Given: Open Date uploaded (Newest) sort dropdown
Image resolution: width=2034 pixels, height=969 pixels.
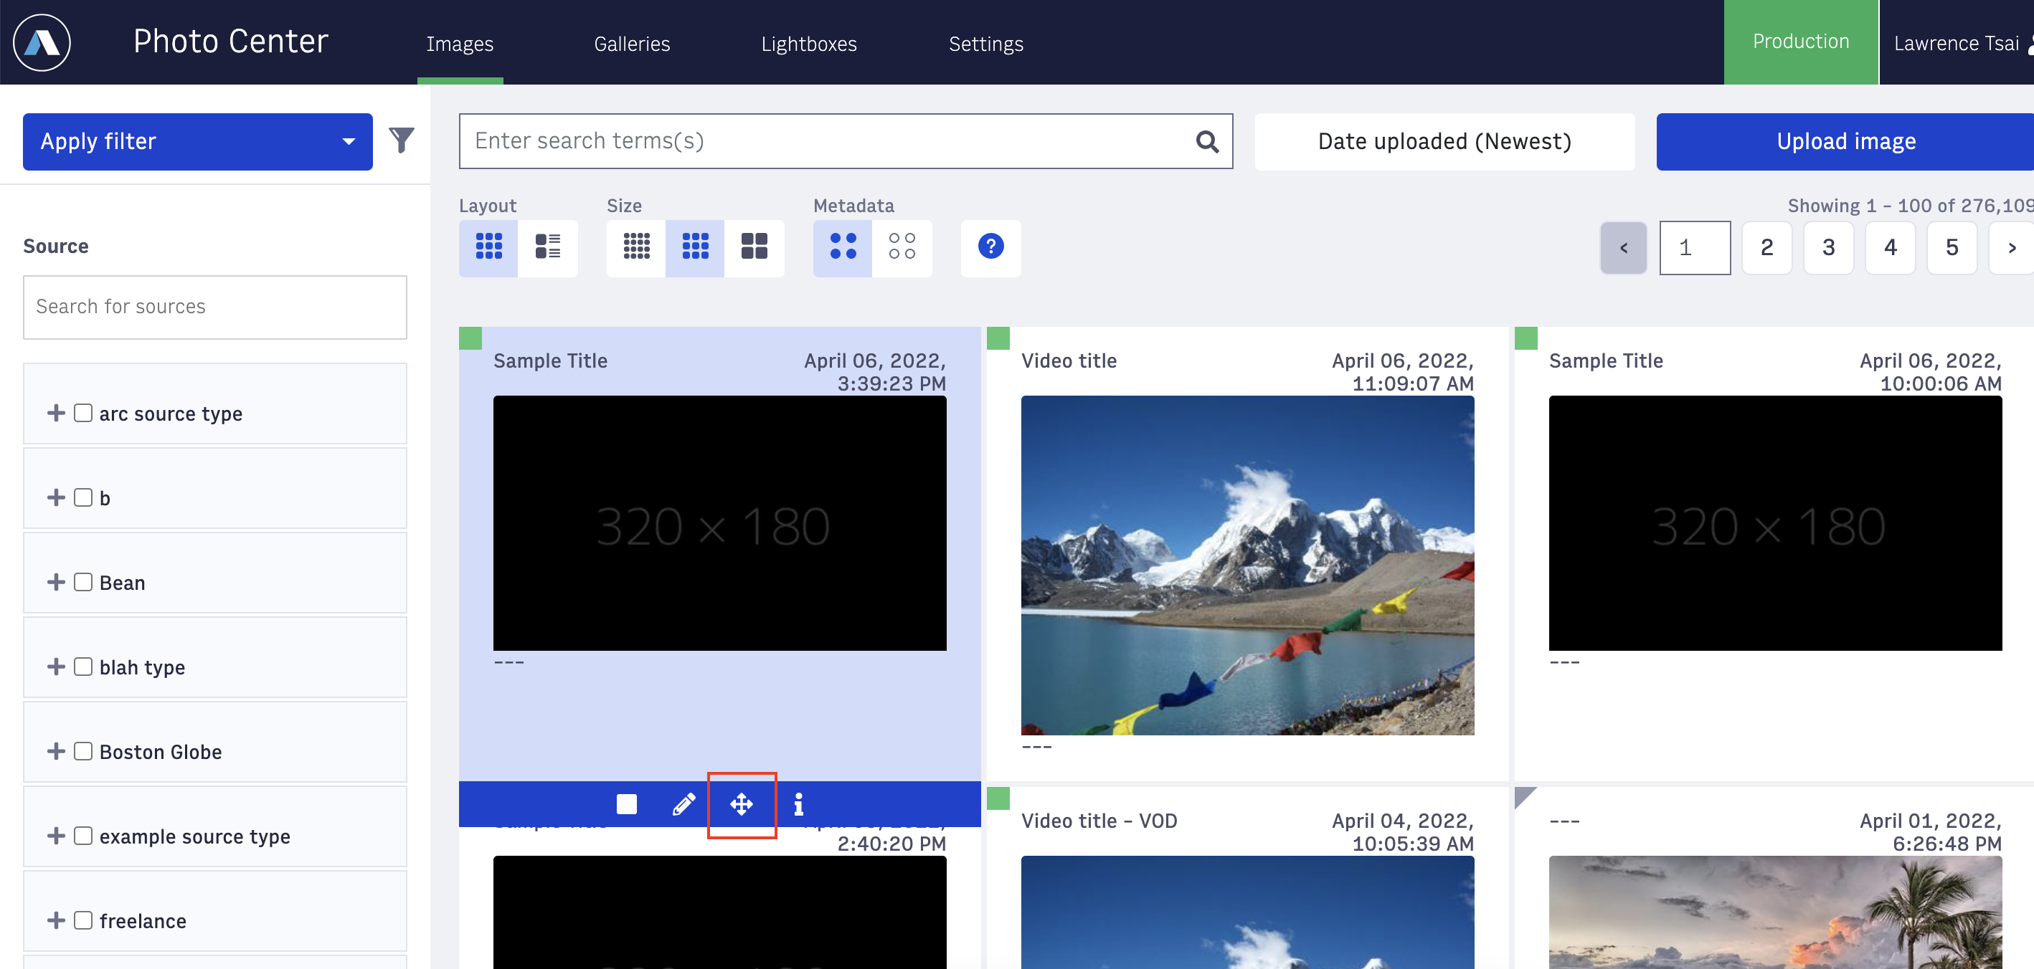Looking at the screenshot, I should (1444, 141).
